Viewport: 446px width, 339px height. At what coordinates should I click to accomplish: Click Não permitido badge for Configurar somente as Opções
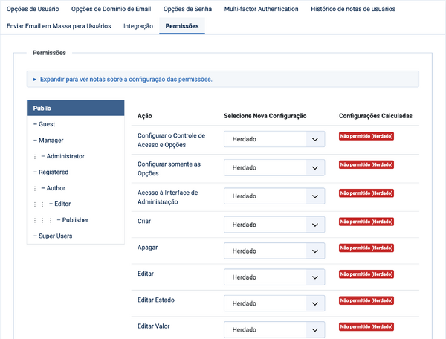[x=366, y=164]
